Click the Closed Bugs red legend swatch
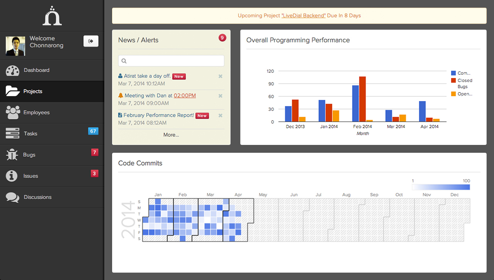 coord(453,80)
